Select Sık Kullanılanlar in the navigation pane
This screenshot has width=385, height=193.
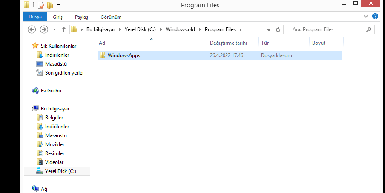58,46
